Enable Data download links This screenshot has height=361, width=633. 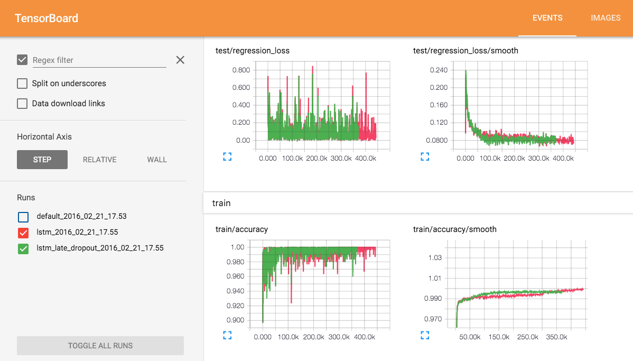coord(22,103)
